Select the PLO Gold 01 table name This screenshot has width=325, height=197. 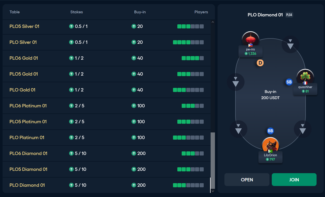point(22,90)
